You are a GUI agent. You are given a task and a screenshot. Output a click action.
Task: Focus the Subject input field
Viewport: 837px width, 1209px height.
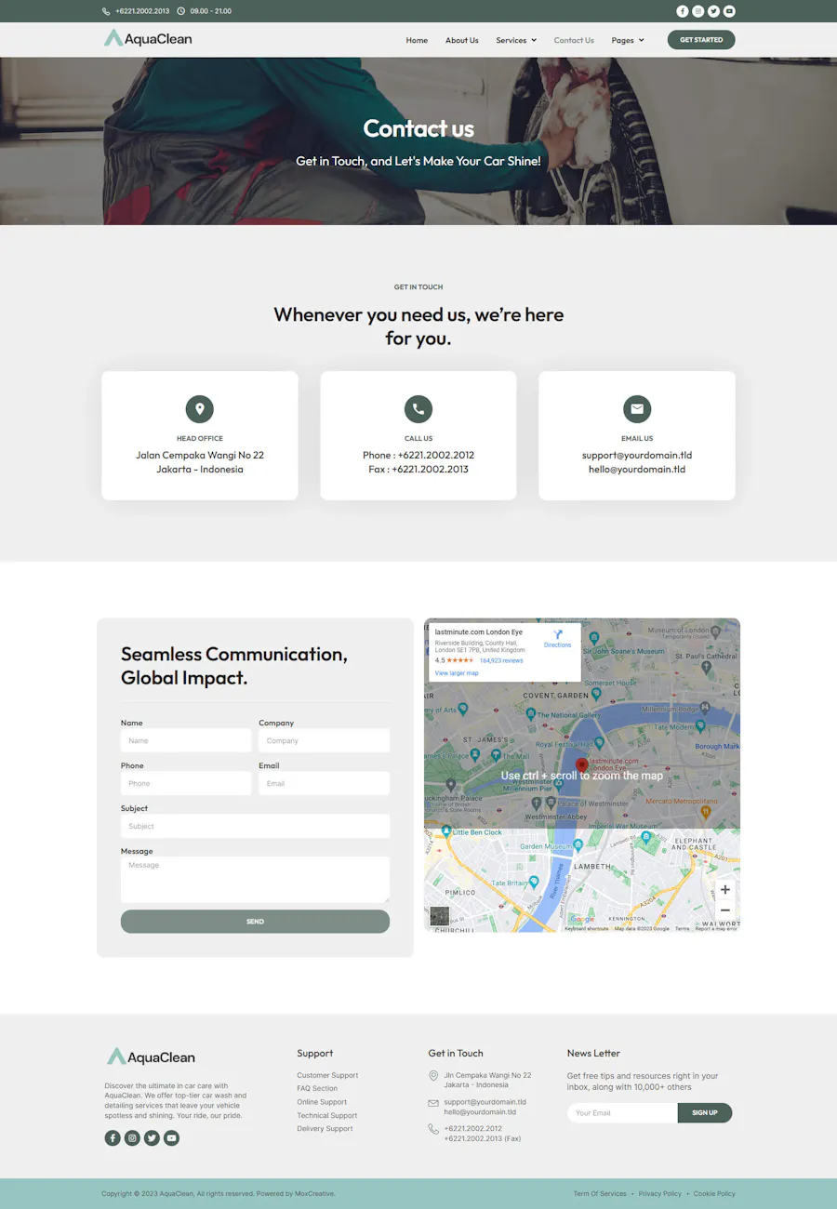click(x=255, y=826)
